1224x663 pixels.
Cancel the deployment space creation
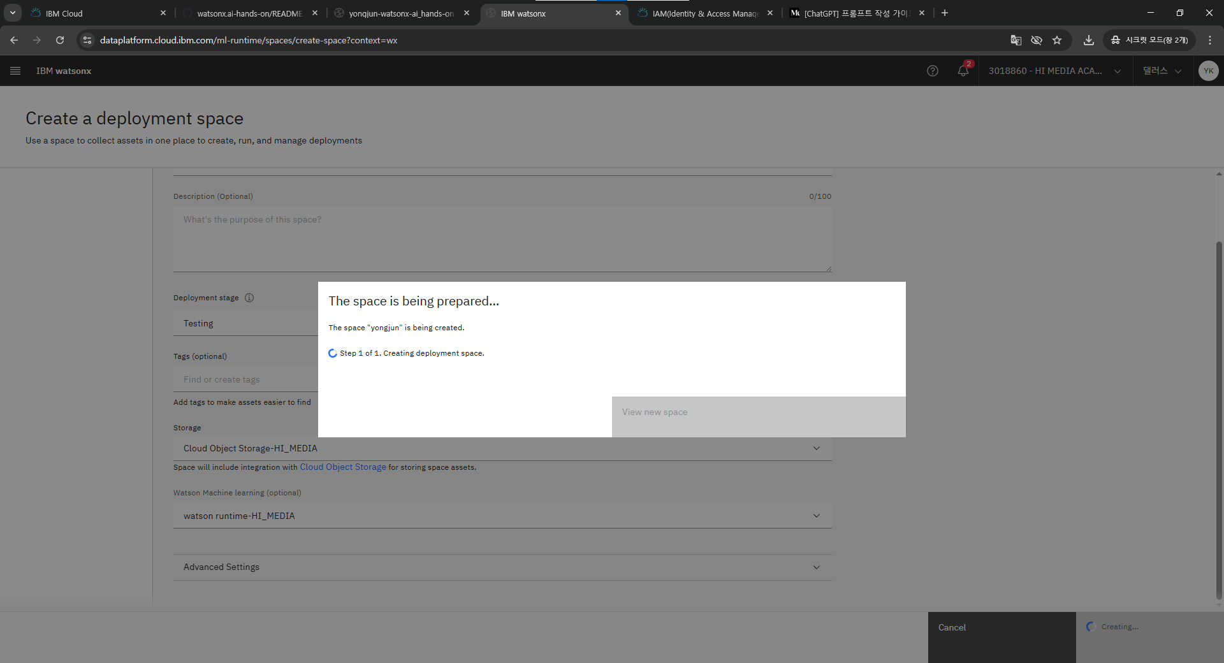click(1002, 637)
